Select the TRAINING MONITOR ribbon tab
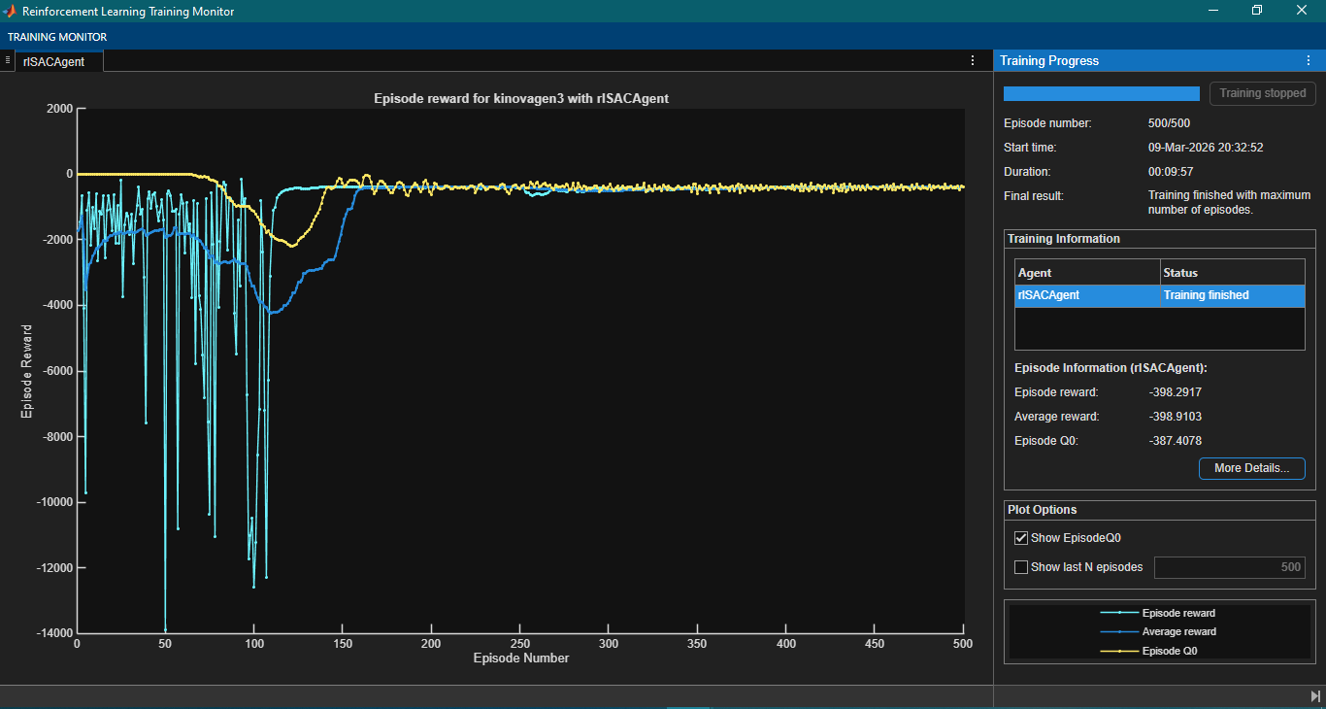This screenshot has height=709, width=1326. coord(57,37)
